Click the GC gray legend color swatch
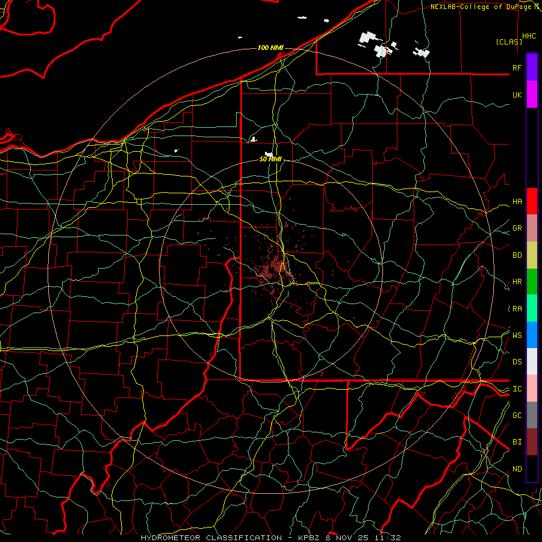Screen dimensions: 542x542 point(532,415)
